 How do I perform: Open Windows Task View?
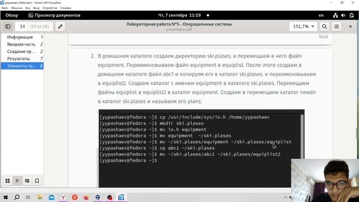pyautogui.click(x=28, y=197)
